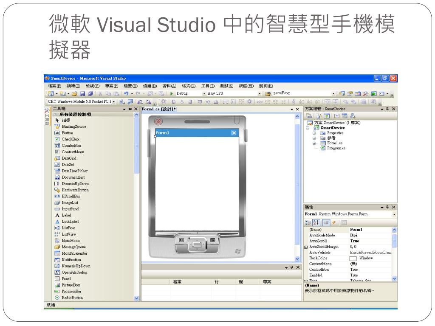Expand the AutoScrollMargin property
This screenshot has width=435, height=326.
(x=306, y=247)
